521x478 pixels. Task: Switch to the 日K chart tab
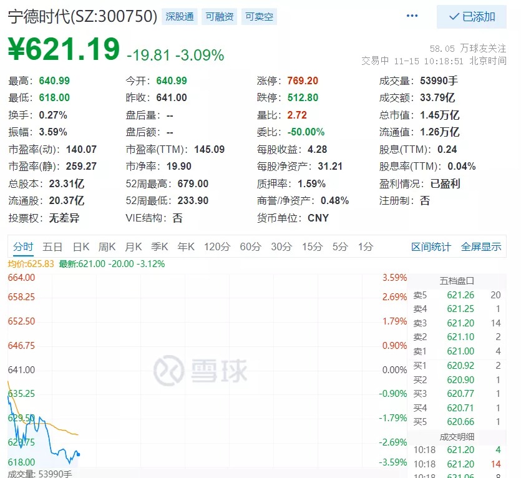(81, 247)
